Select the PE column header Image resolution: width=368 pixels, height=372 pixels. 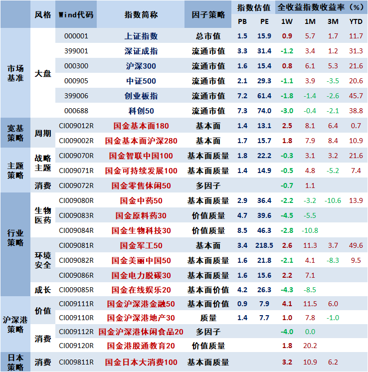click(264, 21)
